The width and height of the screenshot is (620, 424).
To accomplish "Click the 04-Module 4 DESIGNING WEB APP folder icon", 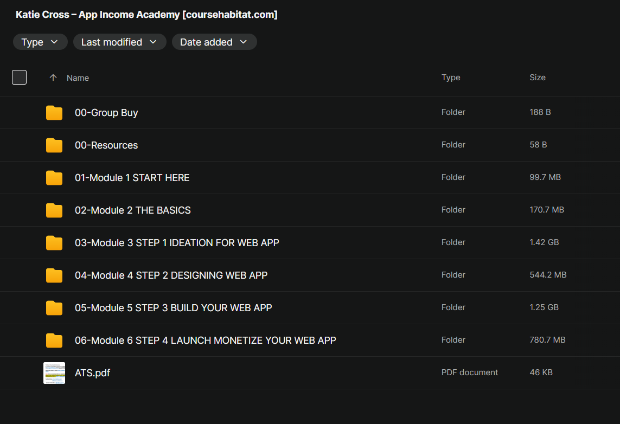I will (54, 275).
